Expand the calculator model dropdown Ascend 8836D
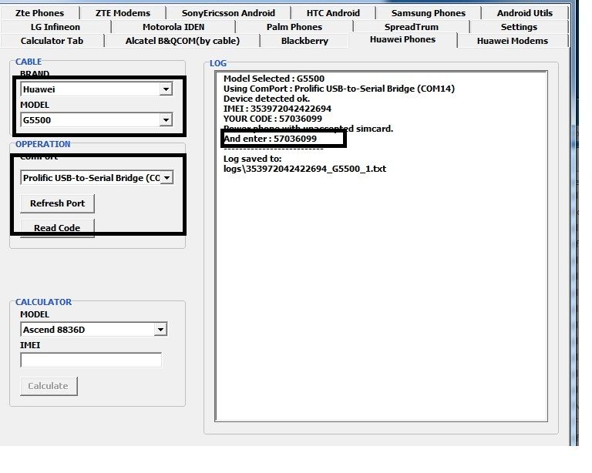 160,330
